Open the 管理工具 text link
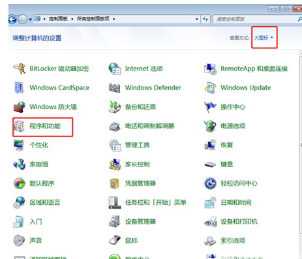The width and height of the screenshot is (302, 259). click(137, 145)
